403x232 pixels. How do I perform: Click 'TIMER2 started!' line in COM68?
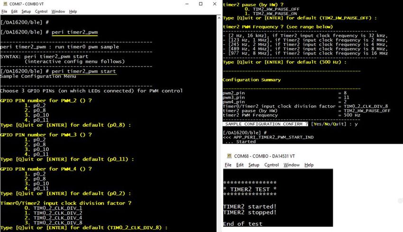(x=250, y=206)
